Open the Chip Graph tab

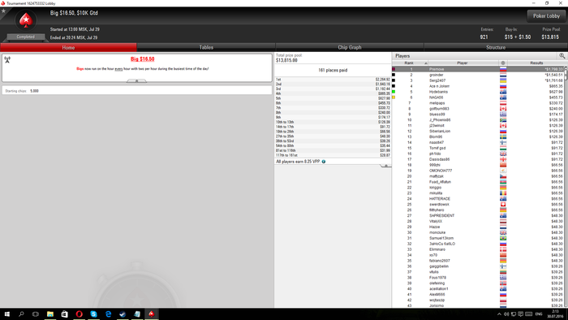coord(350,47)
